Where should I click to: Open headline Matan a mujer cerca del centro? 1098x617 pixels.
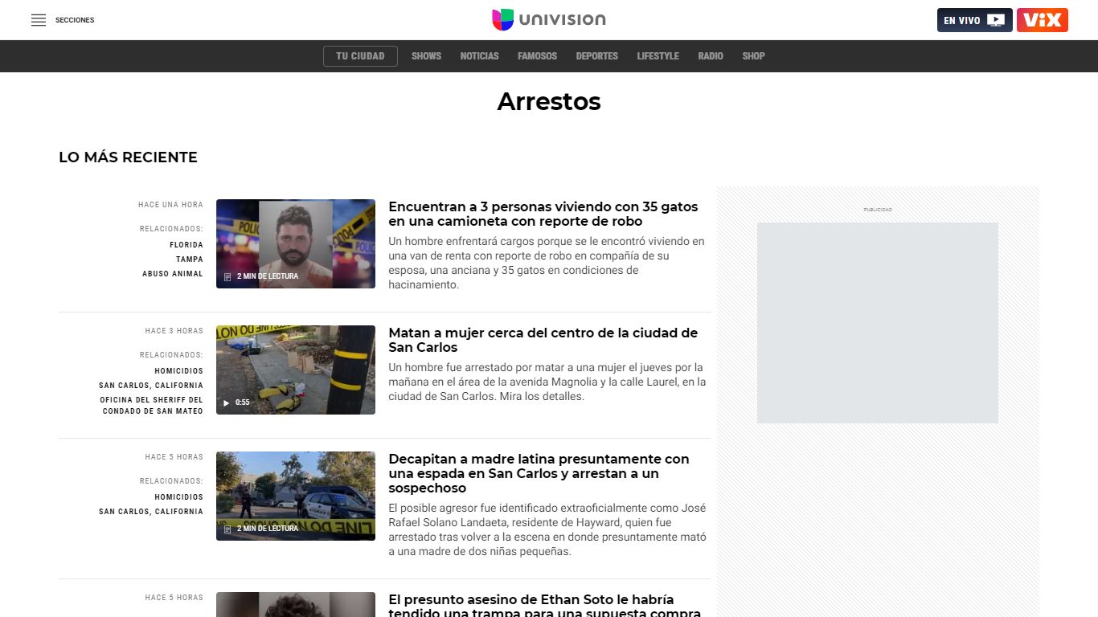(x=543, y=340)
